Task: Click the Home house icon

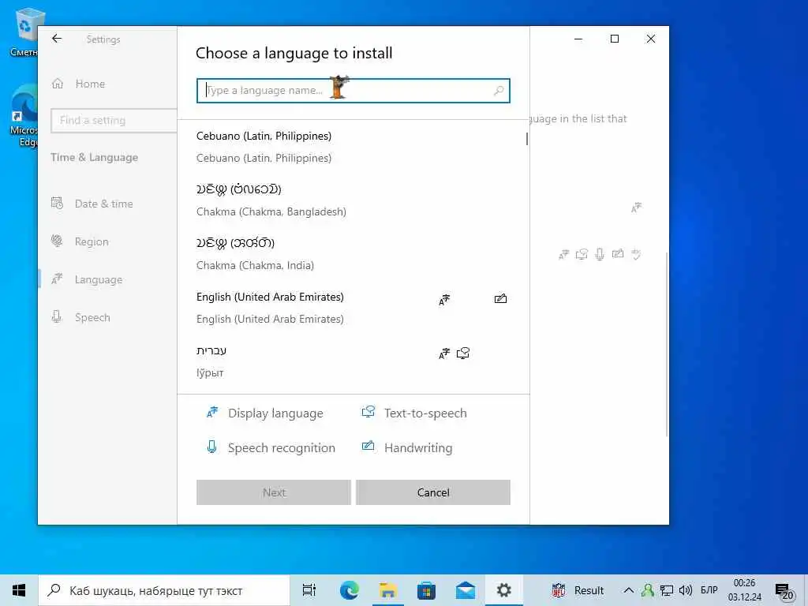Action: click(x=57, y=84)
